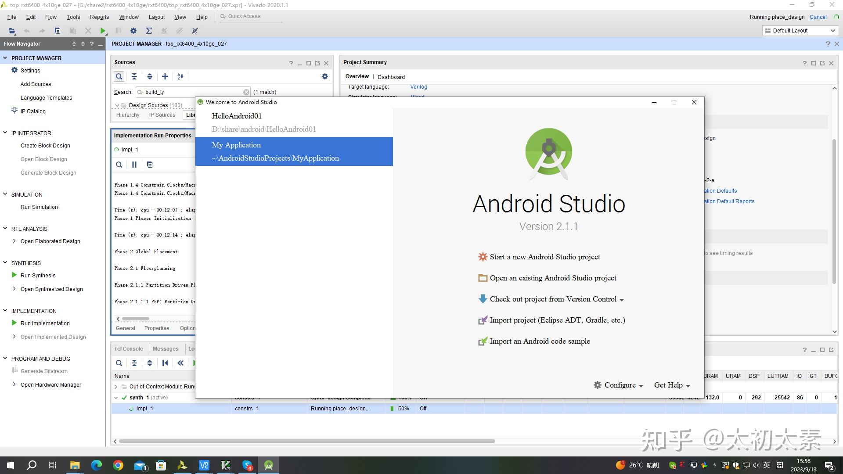Open the Settings gear in main toolbar
The height and width of the screenshot is (474, 843).
point(133,31)
